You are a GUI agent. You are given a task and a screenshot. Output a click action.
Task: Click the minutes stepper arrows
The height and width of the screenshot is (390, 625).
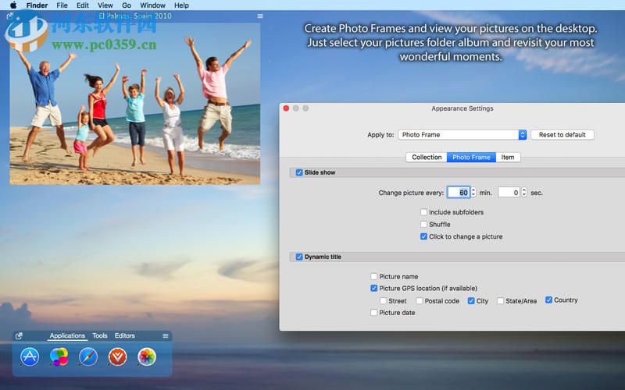click(x=473, y=192)
